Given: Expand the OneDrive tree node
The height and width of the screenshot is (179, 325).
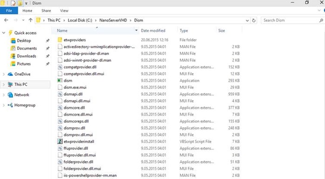Looking at the screenshot, I should coord(4,74).
